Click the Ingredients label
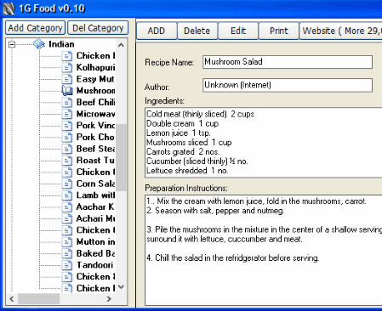The image size is (382, 311). tap(164, 101)
